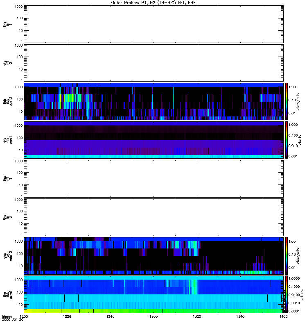The height and width of the screenshot is (328, 307).
Task: Click the "<|mV/m|>" unit label of thb edc12 color bar
Action: pyautogui.click(x=298, y=101)
